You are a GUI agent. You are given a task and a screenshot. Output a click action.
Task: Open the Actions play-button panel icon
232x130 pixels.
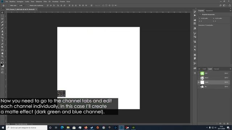pos(195,15)
